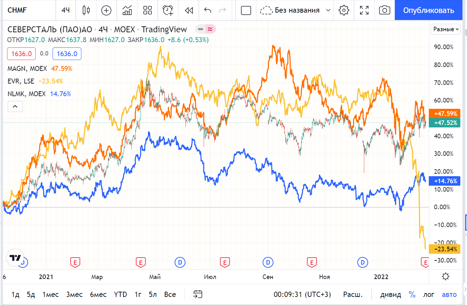Open the Разные price scale dropdown

446,29
